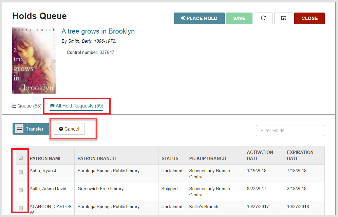Click into the Filter Holds field
The height and width of the screenshot is (217, 338).
tap(290, 131)
